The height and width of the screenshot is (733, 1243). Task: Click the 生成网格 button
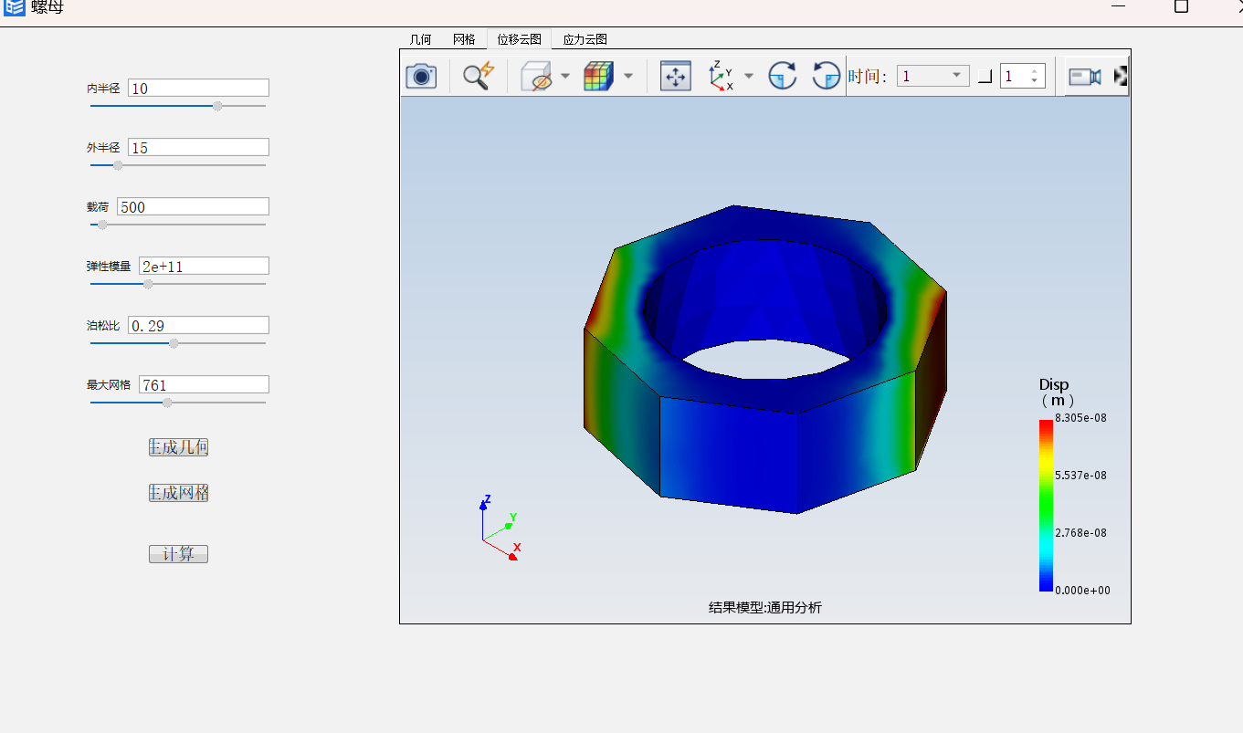tap(178, 493)
